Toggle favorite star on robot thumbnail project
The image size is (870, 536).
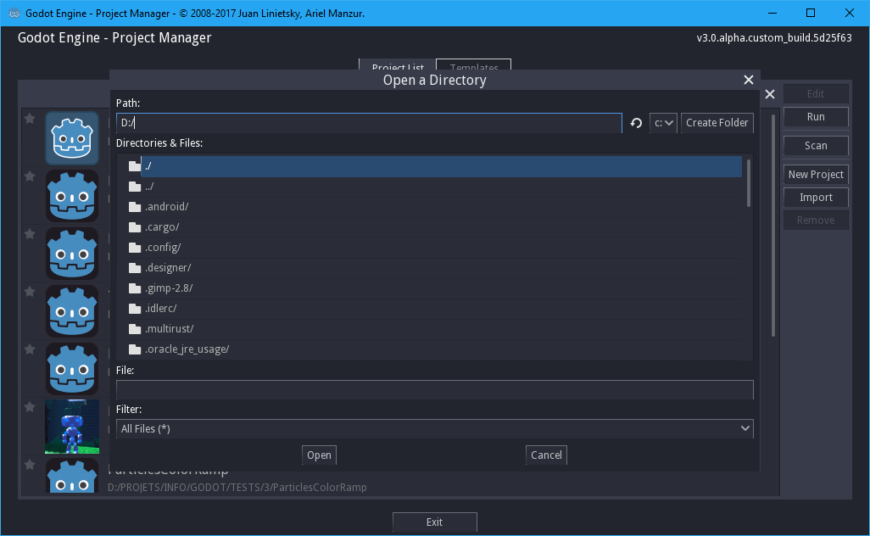click(30, 407)
